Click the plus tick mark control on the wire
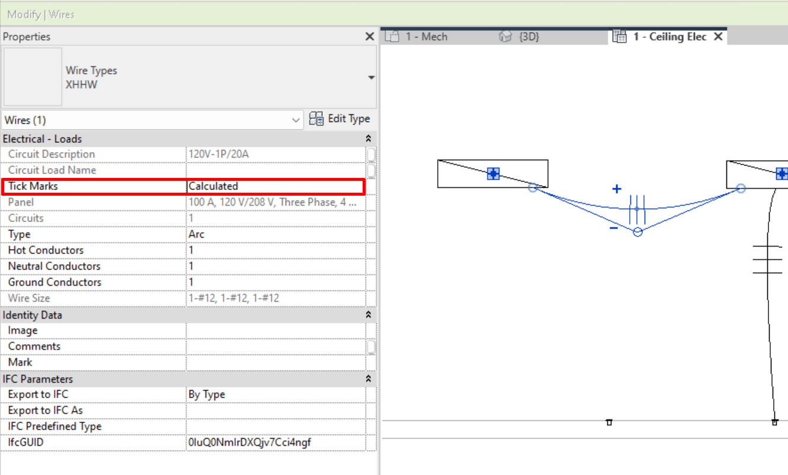The height and width of the screenshot is (475, 788). click(x=617, y=189)
